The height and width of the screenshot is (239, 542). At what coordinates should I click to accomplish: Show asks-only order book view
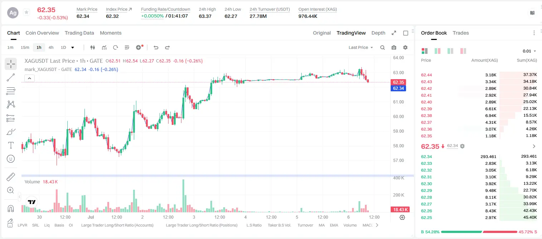tap(463, 51)
